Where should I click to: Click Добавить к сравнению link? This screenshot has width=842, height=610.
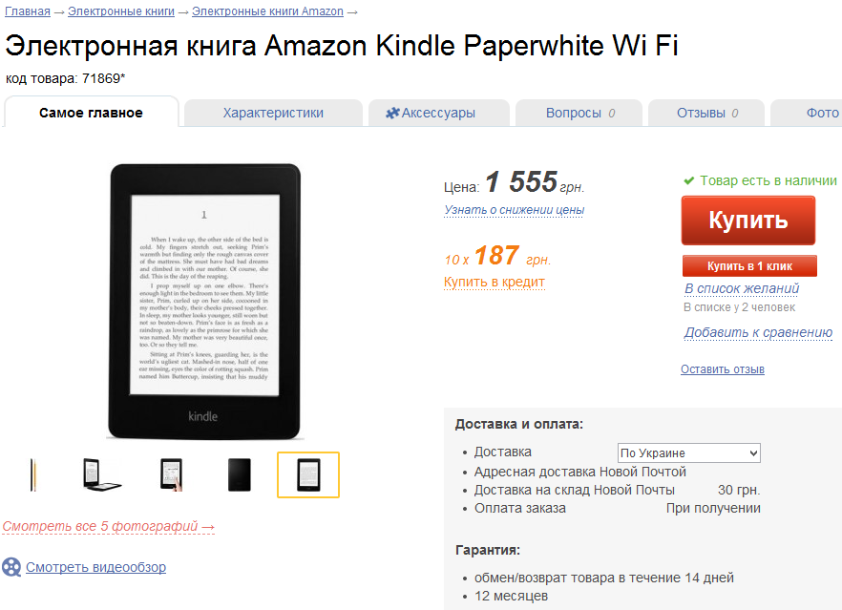tap(758, 332)
